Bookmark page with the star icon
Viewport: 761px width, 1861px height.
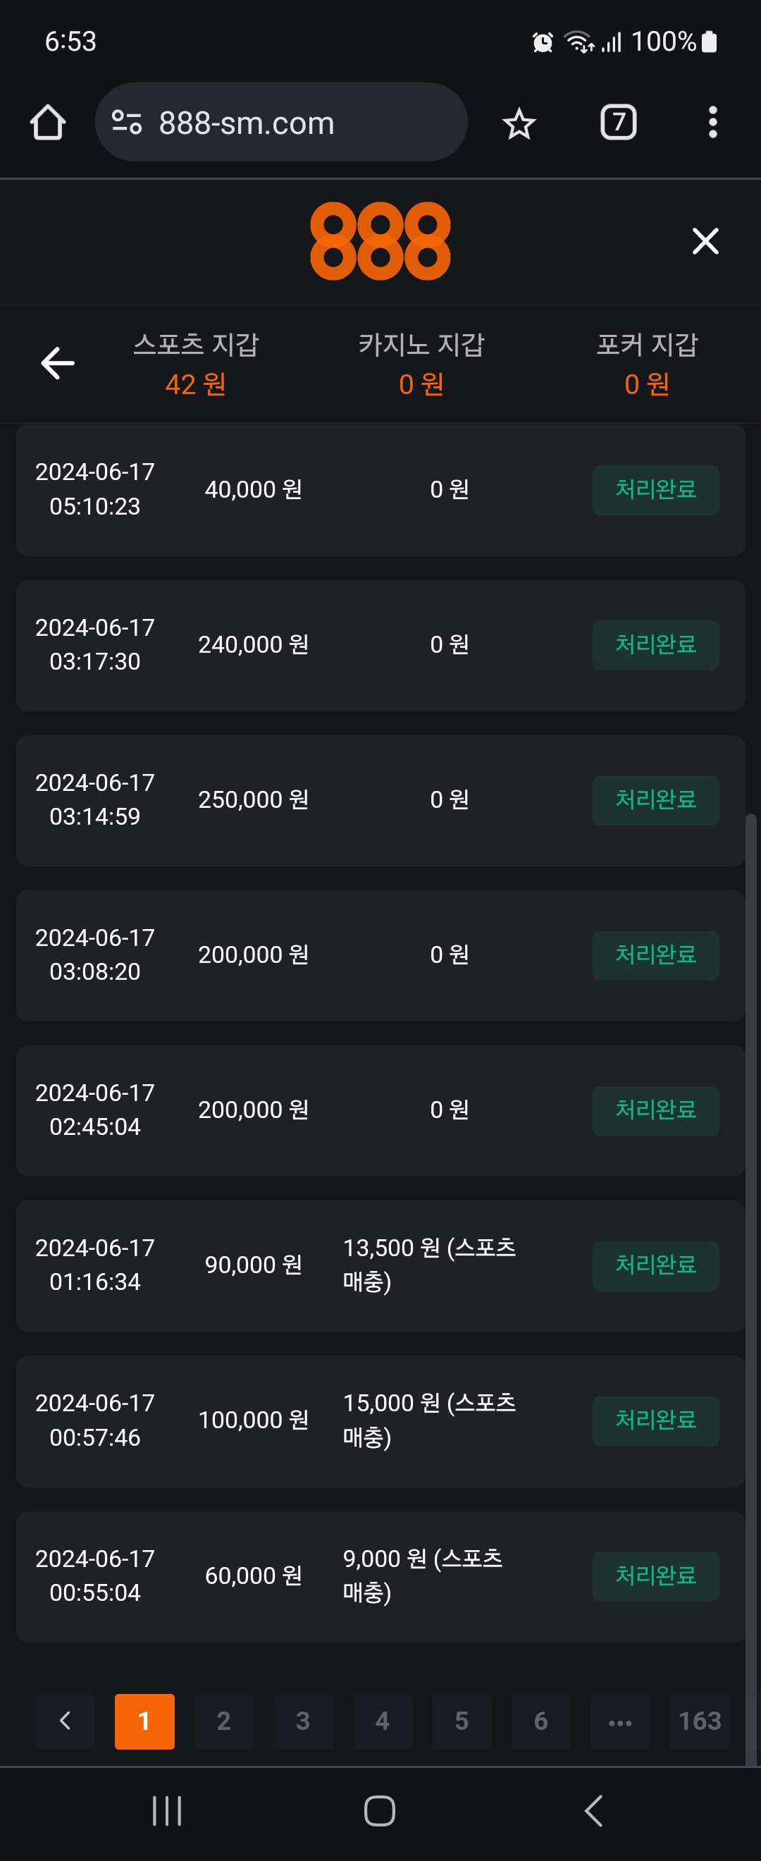tap(519, 123)
